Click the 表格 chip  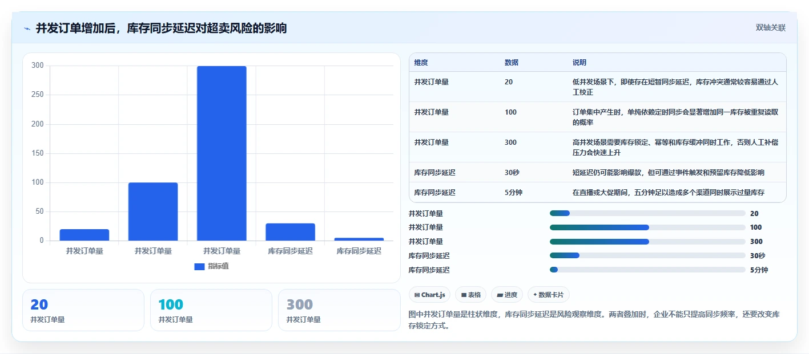(x=471, y=295)
